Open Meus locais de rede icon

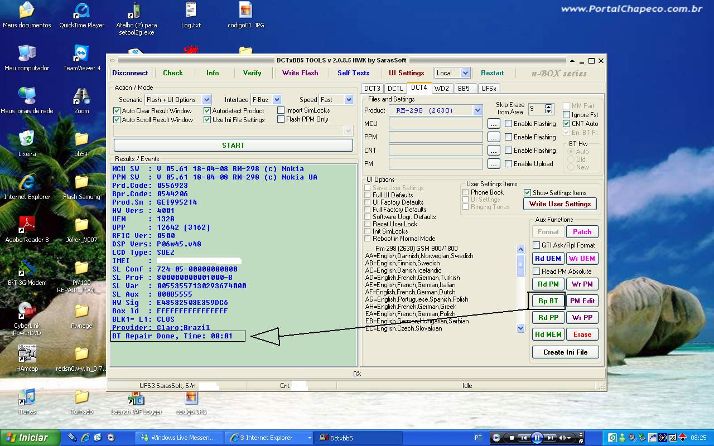click(x=27, y=101)
